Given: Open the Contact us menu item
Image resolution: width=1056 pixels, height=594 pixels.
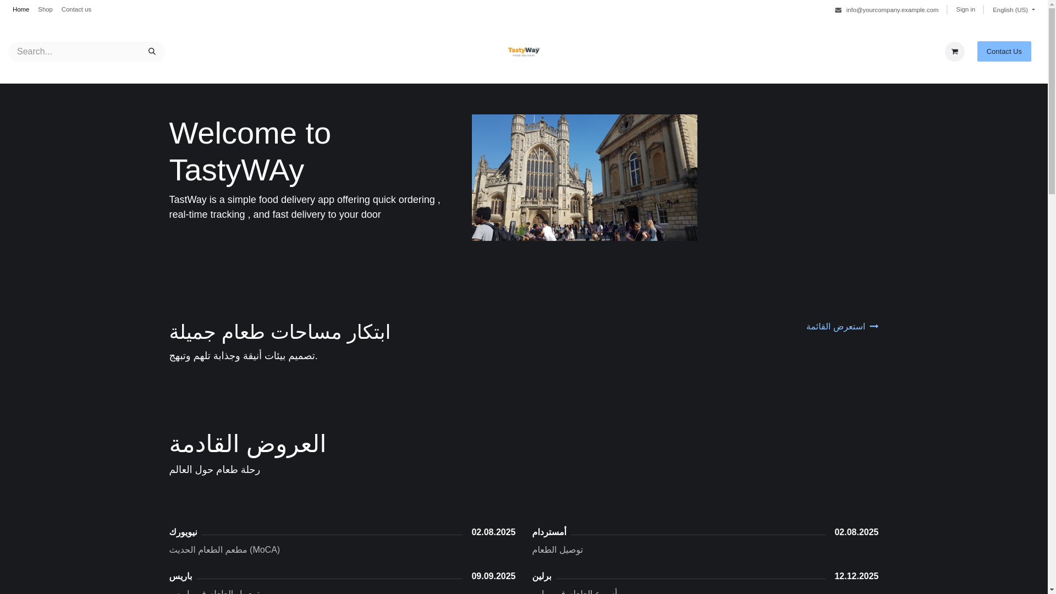Looking at the screenshot, I should click(x=76, y=9).
